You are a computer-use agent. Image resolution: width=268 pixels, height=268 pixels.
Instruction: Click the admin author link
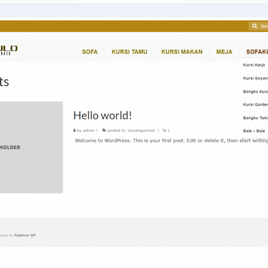(x=89, y=130)
